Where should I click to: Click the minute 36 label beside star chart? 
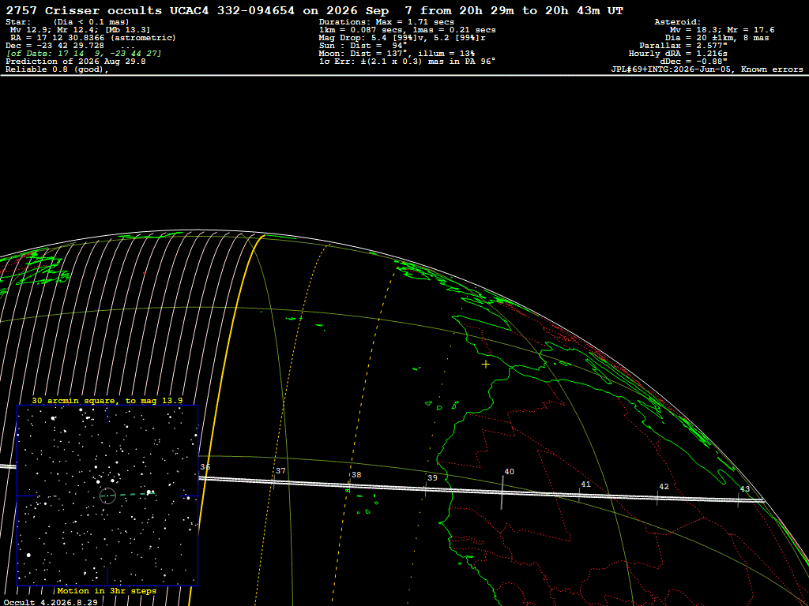coord(205,467)
